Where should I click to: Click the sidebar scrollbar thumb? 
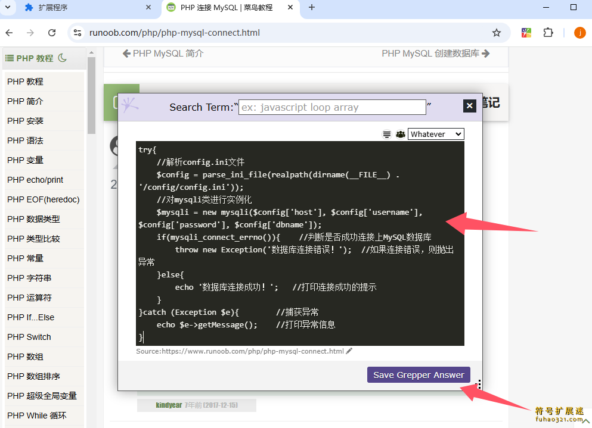(91, 95)
